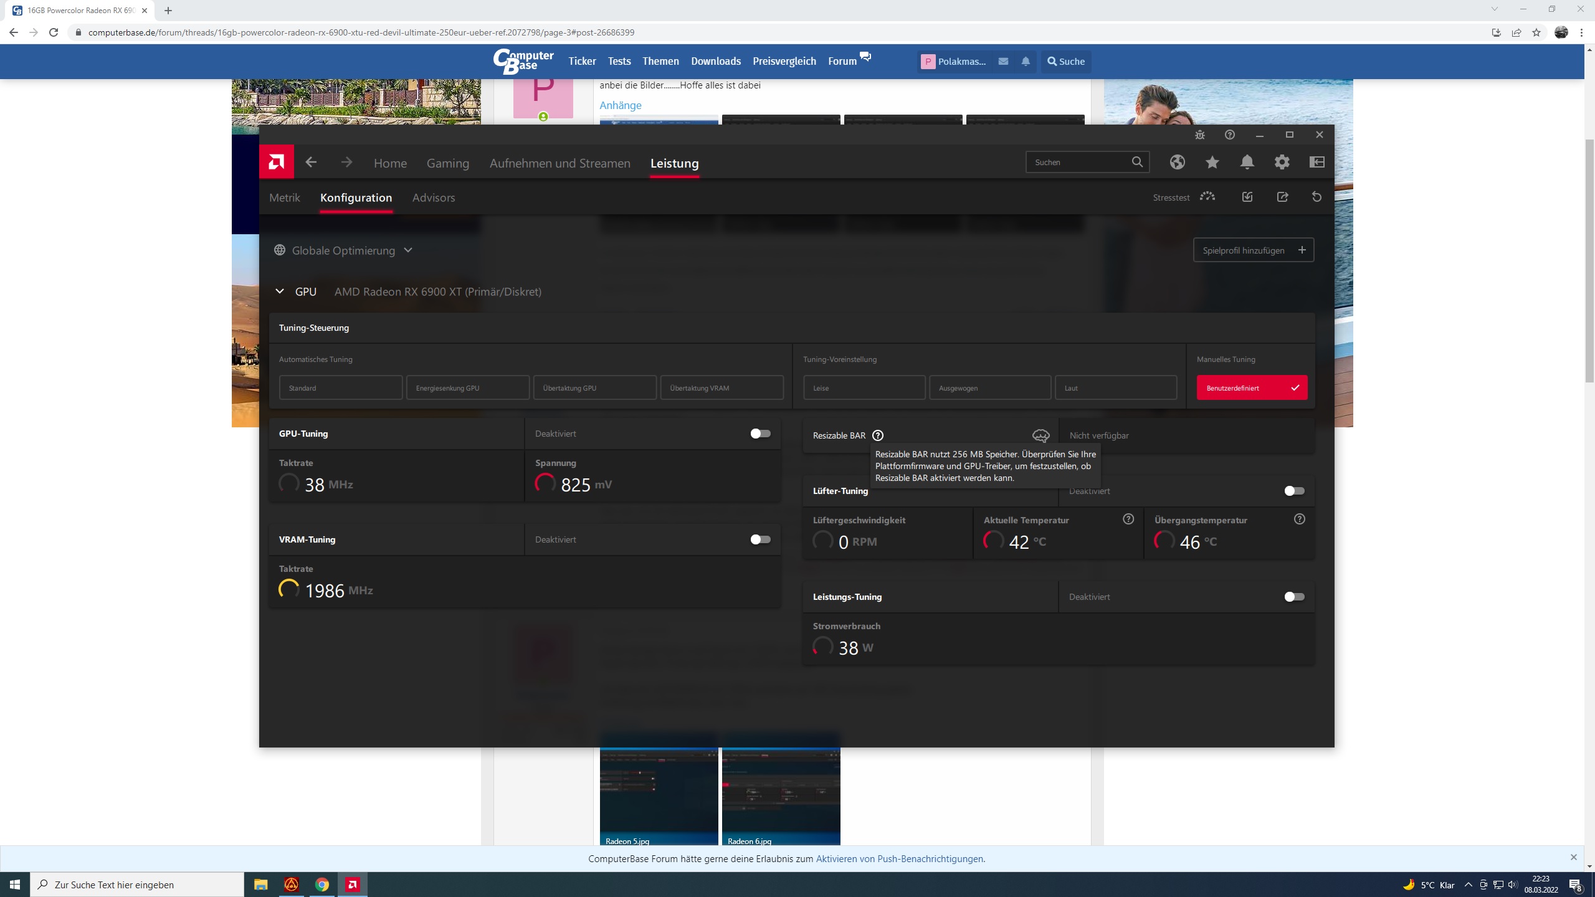
Task: Collapse the GPU section chevron
Action: click(280, 292)
